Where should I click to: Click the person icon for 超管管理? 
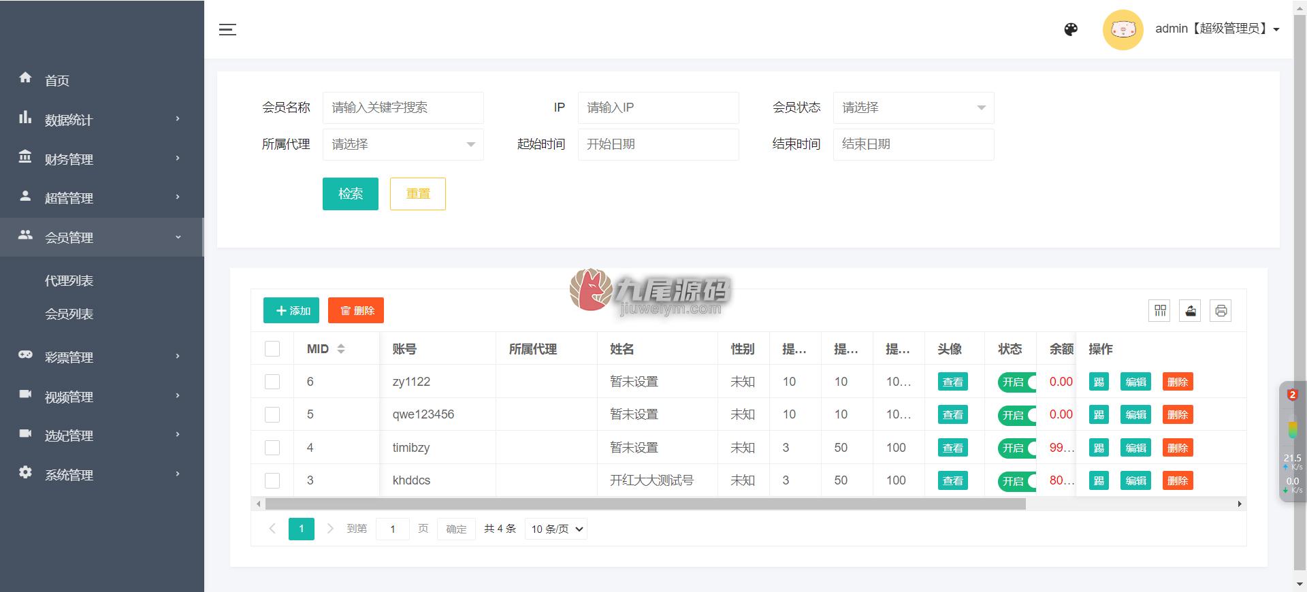[25, 196]
